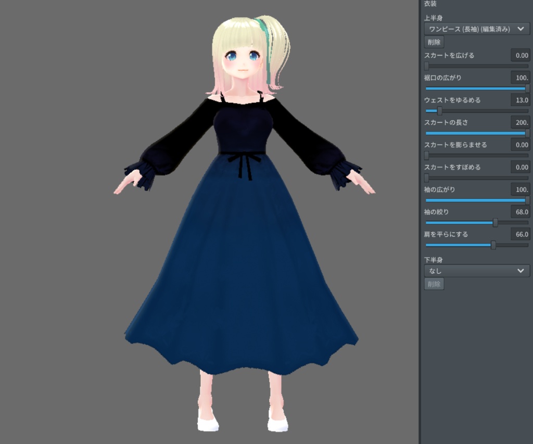Click the chevron arrow on 上半身 dropdown

pos(521,29)
